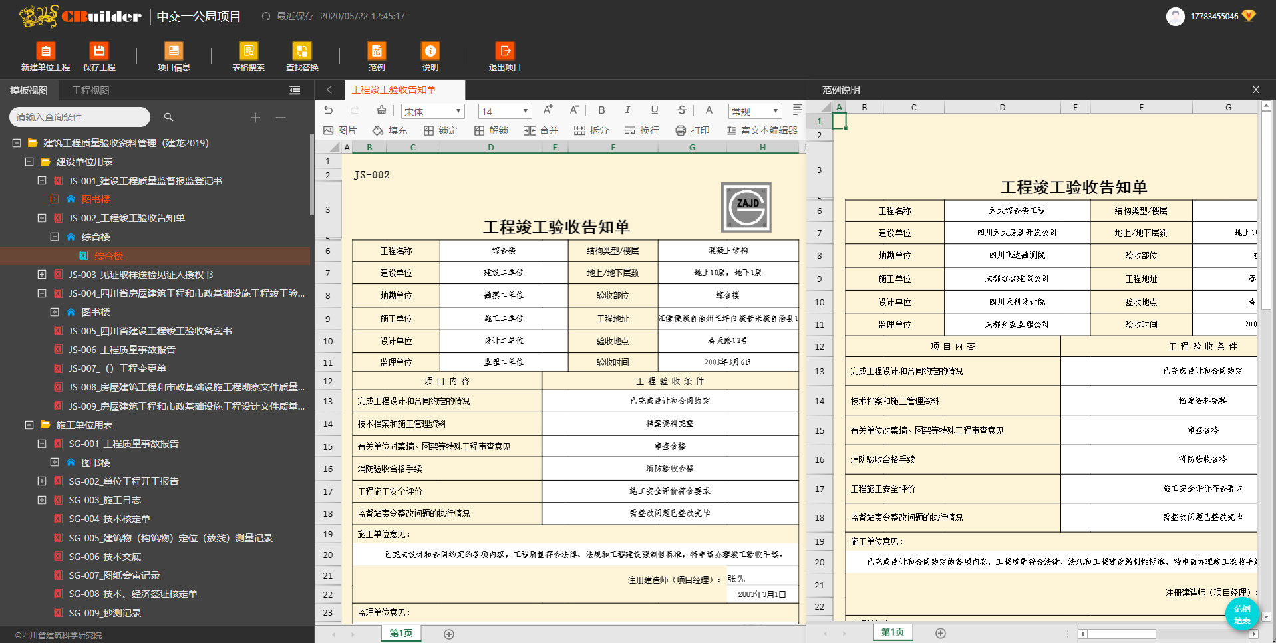Add a new sheet in 范例说明 panel
1276x643 pixels.
coord(941,634)
